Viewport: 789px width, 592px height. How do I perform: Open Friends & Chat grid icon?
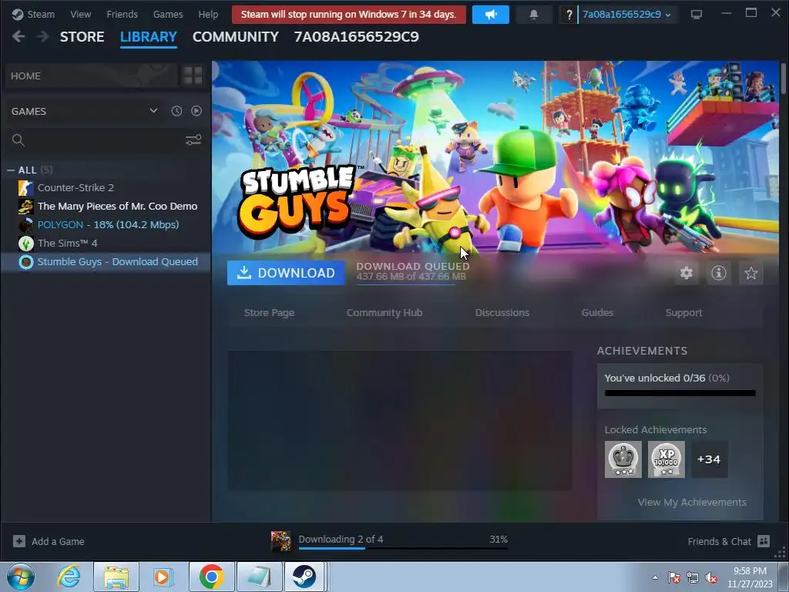point(764,541)
